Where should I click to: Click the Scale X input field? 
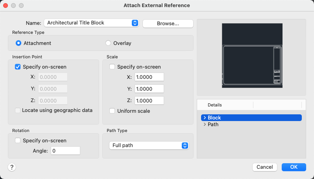(x=149, y=77)
